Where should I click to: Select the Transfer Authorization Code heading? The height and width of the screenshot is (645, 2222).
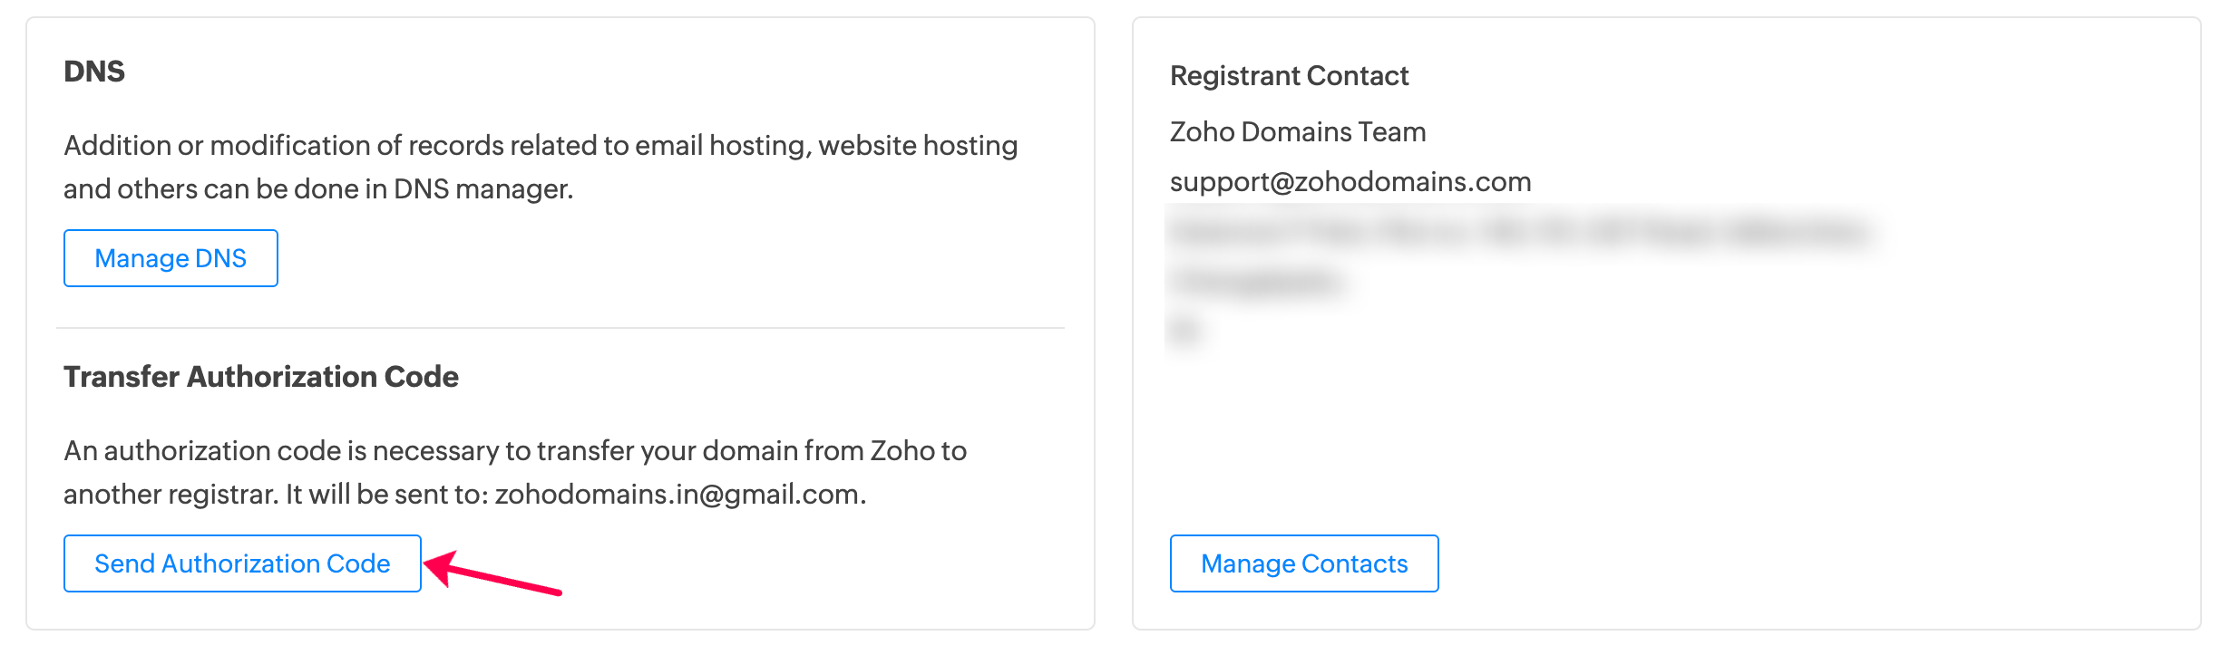(261, 377)
